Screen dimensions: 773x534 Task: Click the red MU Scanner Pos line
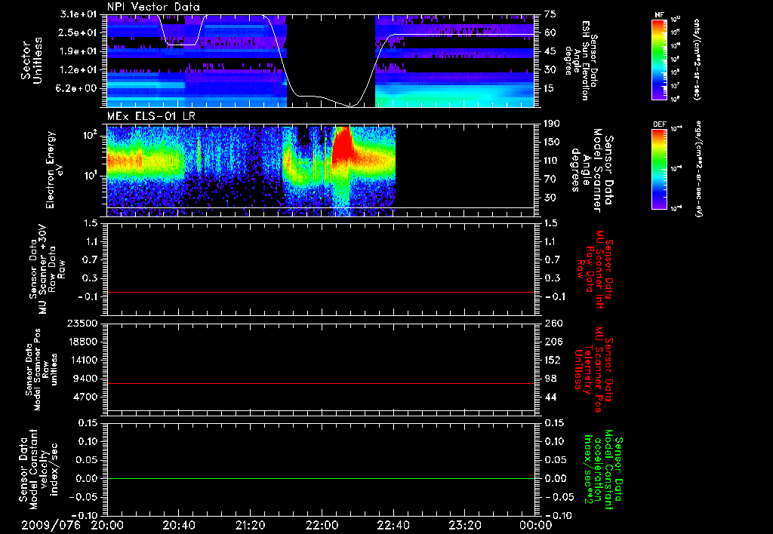coord(320,383)
